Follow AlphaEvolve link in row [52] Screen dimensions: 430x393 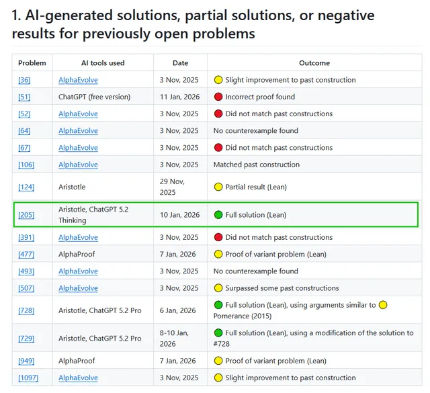(78, 114)
